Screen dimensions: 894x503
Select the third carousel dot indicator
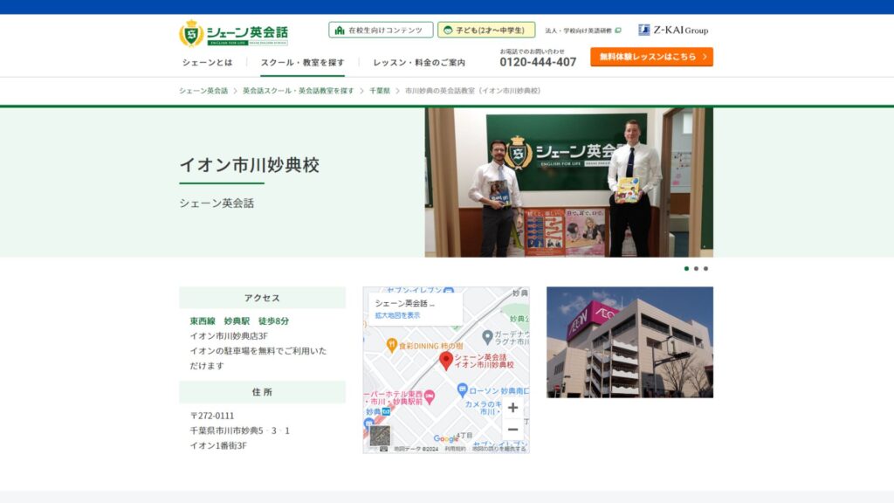(705, 269)
